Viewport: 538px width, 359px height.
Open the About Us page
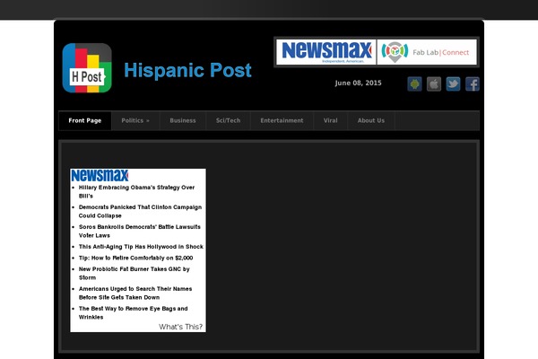(371, 120)
